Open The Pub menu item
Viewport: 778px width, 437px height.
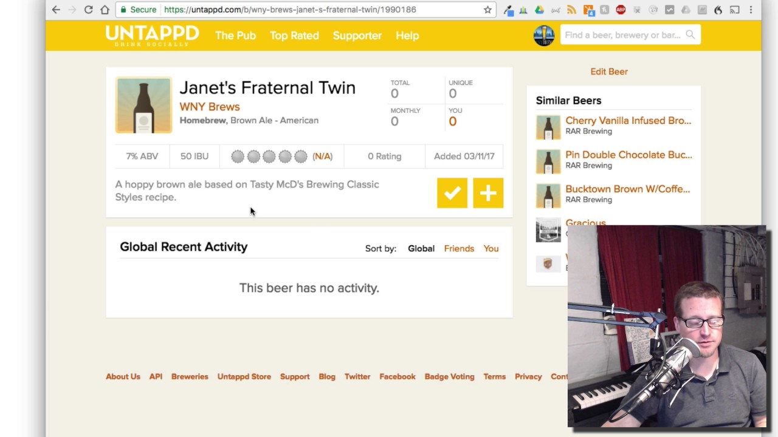235,35
